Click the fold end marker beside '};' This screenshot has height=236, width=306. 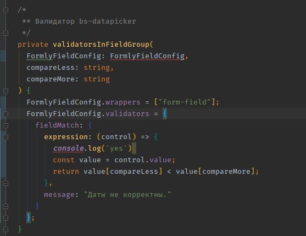5,217
